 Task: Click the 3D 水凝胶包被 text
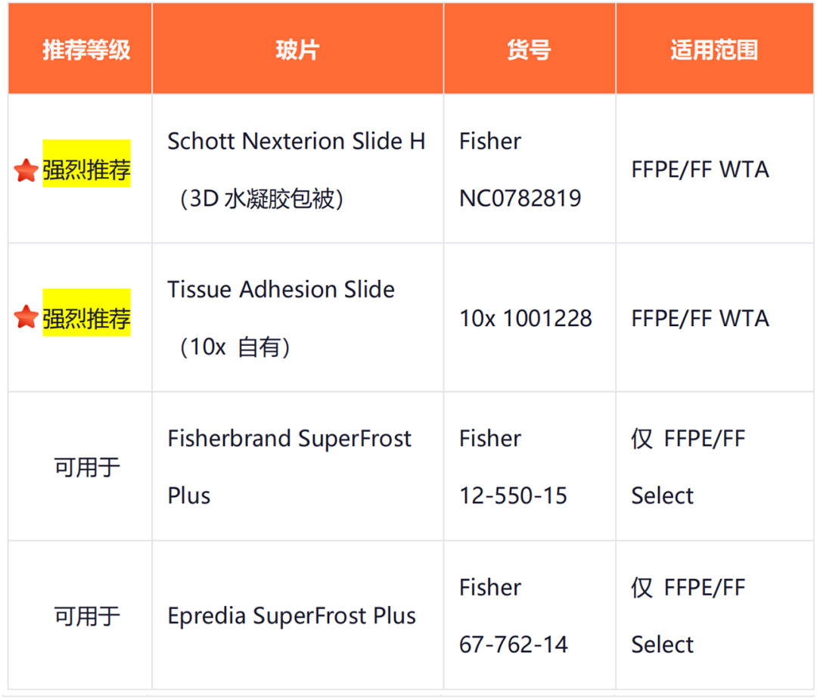pos(261,198)
